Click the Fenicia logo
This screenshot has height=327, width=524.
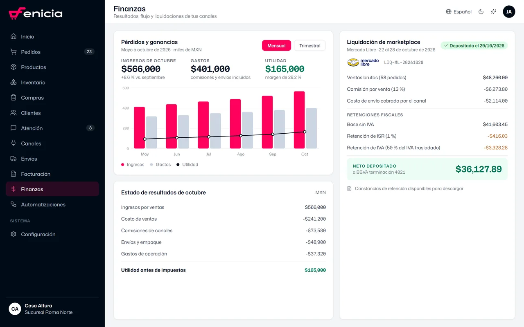pyautogui.click(x=36, y=13)
